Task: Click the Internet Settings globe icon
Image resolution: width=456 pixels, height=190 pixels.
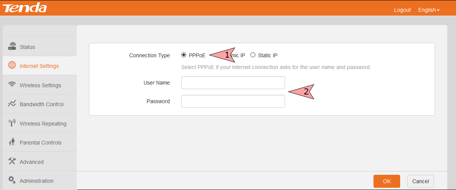Action: pyautogui.click(x=12, y=65)
